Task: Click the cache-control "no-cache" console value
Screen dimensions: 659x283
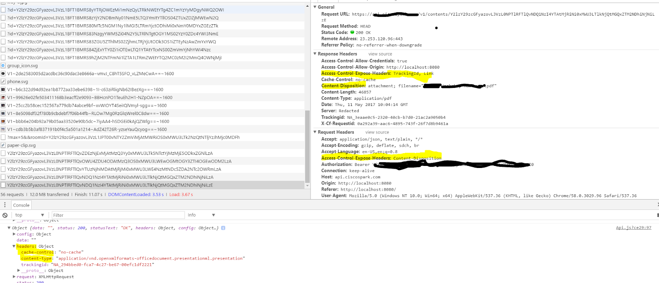Action: [x=71, y=253]
